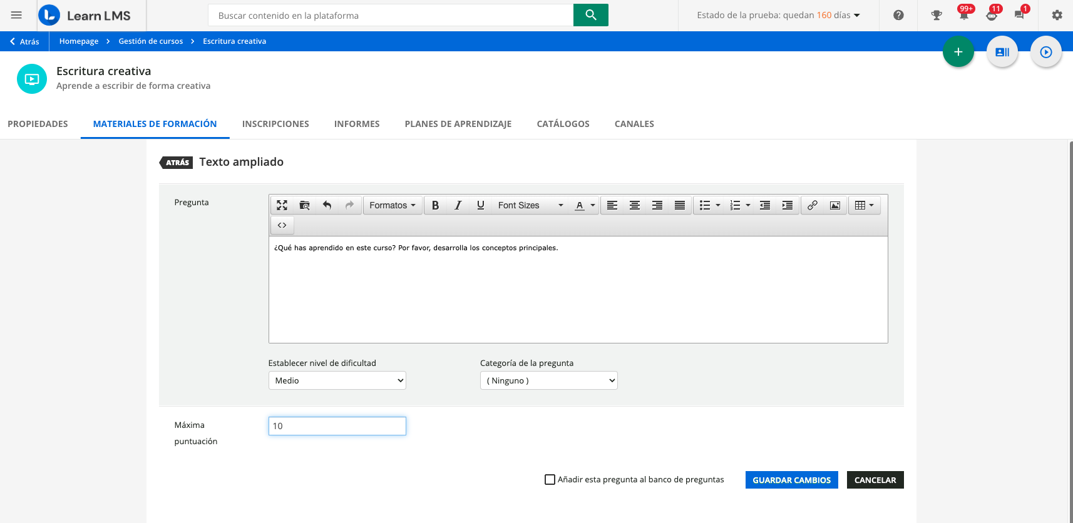The width and height of the screenshot is (1073, 523).
Task: Justify the text
Action: 680,205
